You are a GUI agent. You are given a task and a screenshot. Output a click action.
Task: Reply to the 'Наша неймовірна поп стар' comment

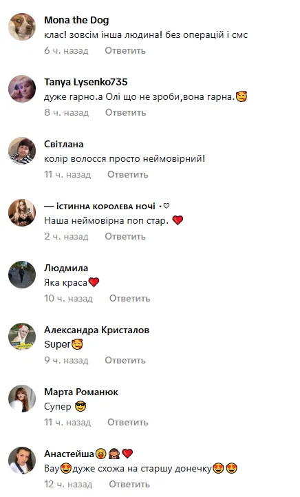[x=125, y=237]
